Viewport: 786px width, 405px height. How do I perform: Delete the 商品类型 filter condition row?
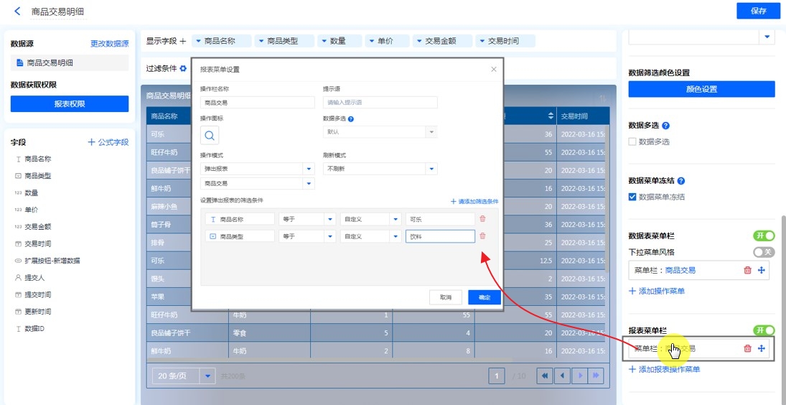tap(482, 236)
